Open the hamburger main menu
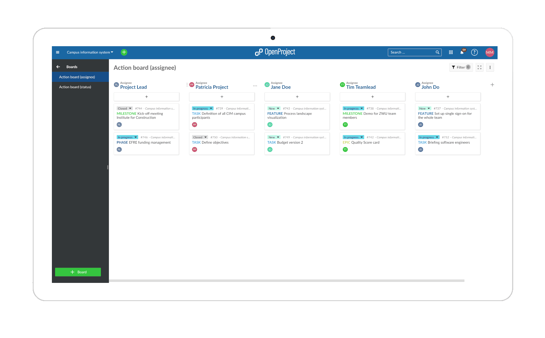The height and width of the screenshot is (338, 545). tap(58, 52)
